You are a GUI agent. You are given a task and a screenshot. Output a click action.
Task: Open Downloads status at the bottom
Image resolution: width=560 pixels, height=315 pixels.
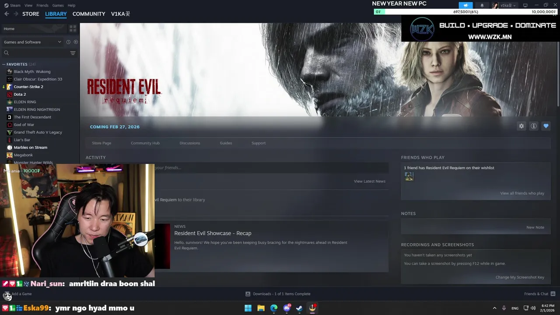278,294
